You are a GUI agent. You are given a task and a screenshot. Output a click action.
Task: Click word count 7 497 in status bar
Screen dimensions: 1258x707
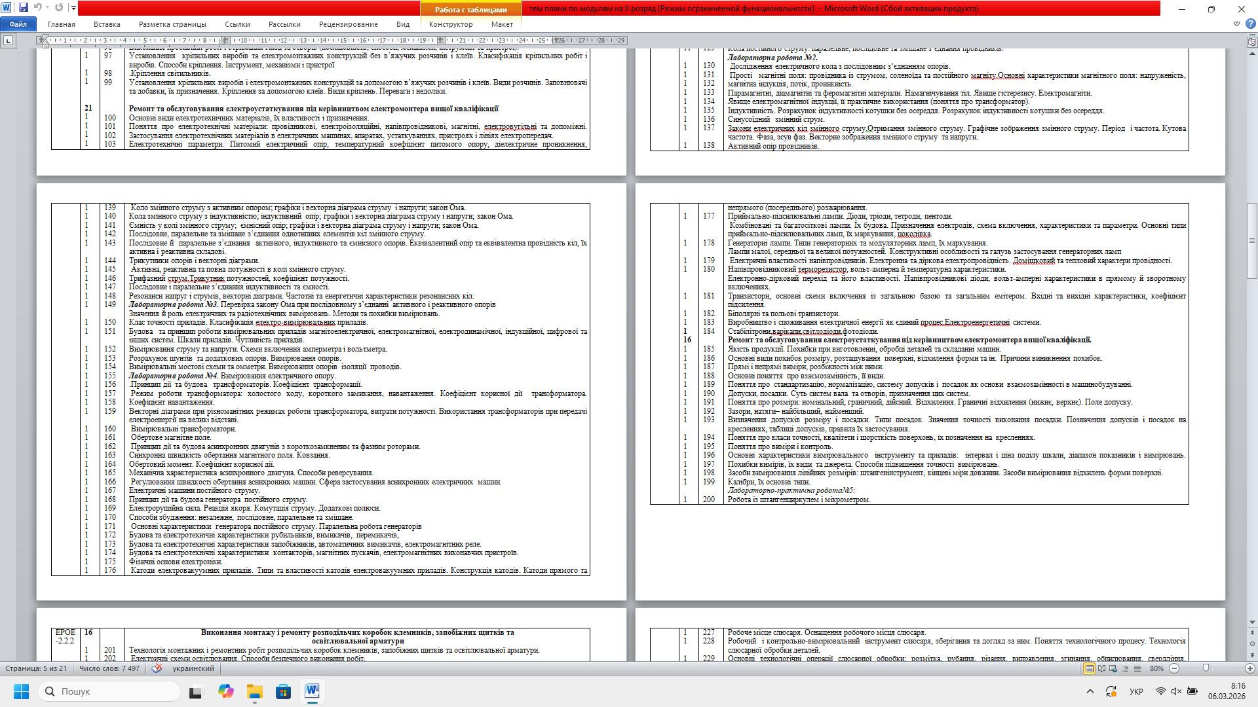(x=109, y=668)
